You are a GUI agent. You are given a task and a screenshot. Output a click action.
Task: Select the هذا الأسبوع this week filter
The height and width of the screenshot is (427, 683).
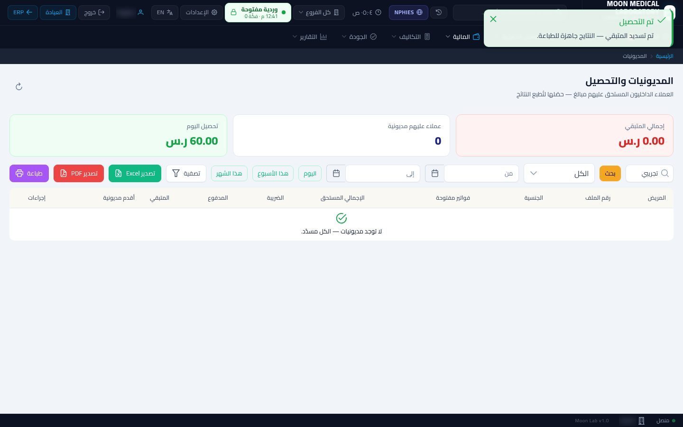click(x=273, y=174)
